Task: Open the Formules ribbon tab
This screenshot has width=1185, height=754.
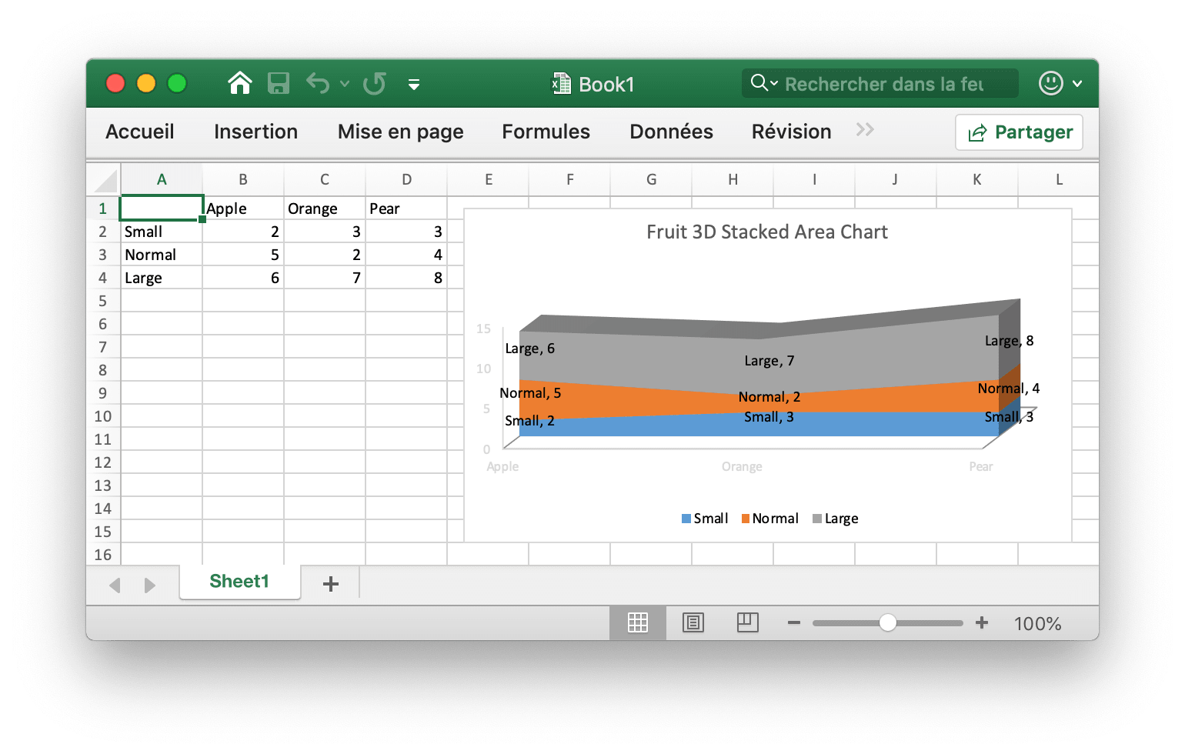Action: (x=546, y=132)
